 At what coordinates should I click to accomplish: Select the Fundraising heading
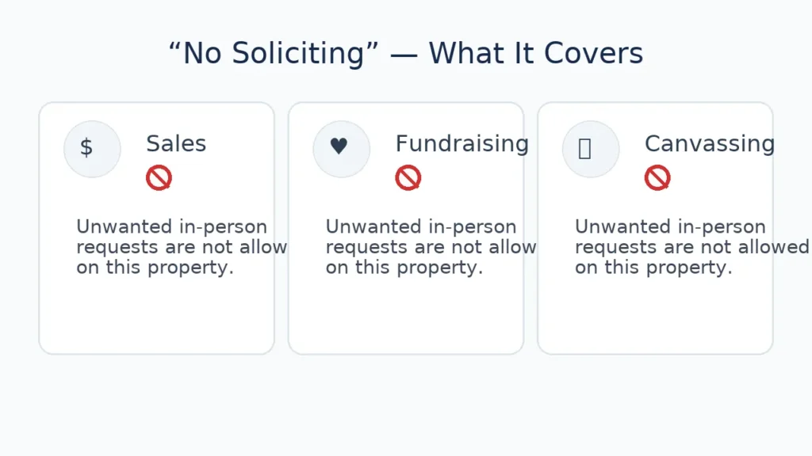pos(462,144)
